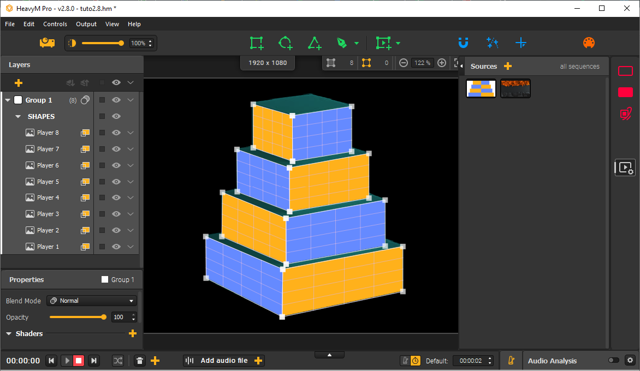The image size is (640, 371).
Task: Collapse the Group 1 tree
Action: point(8,100)
